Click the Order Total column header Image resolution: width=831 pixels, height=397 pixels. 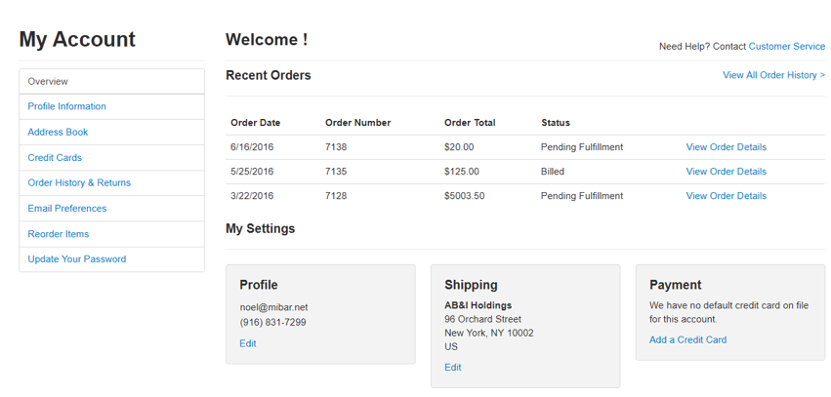click(470, 123)
